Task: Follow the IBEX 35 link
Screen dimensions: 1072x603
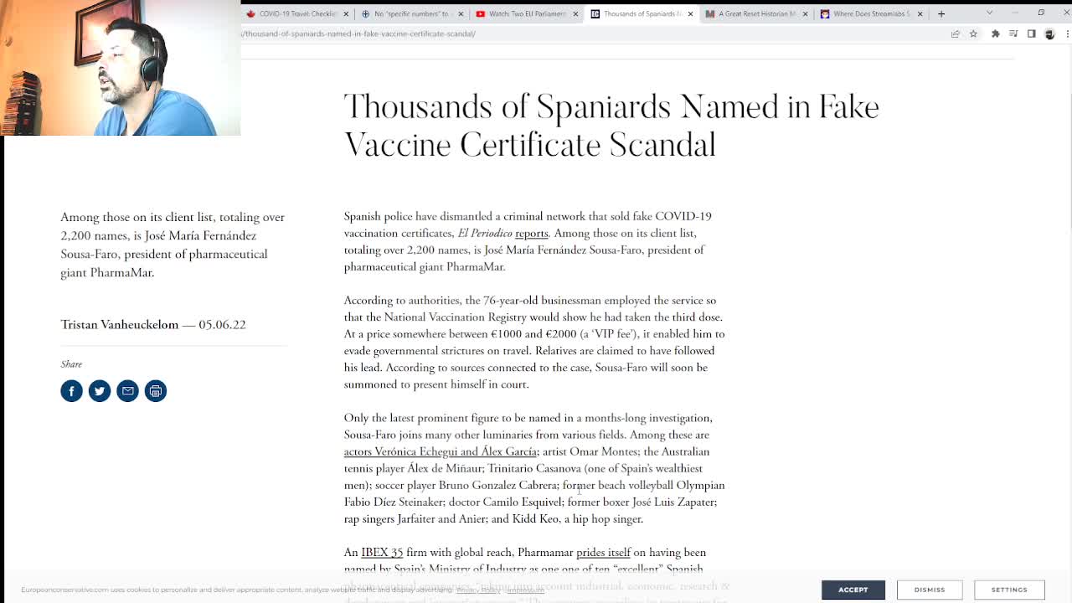Action: pos(382,553)
